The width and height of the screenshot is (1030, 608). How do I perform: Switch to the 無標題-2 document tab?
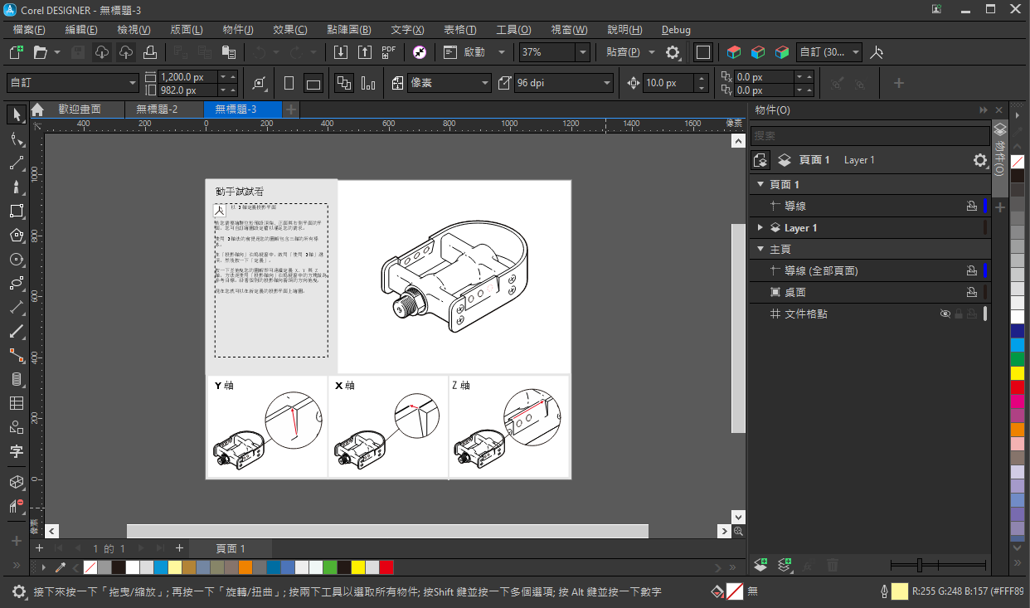pyautogui.click(x=158, y=109)
